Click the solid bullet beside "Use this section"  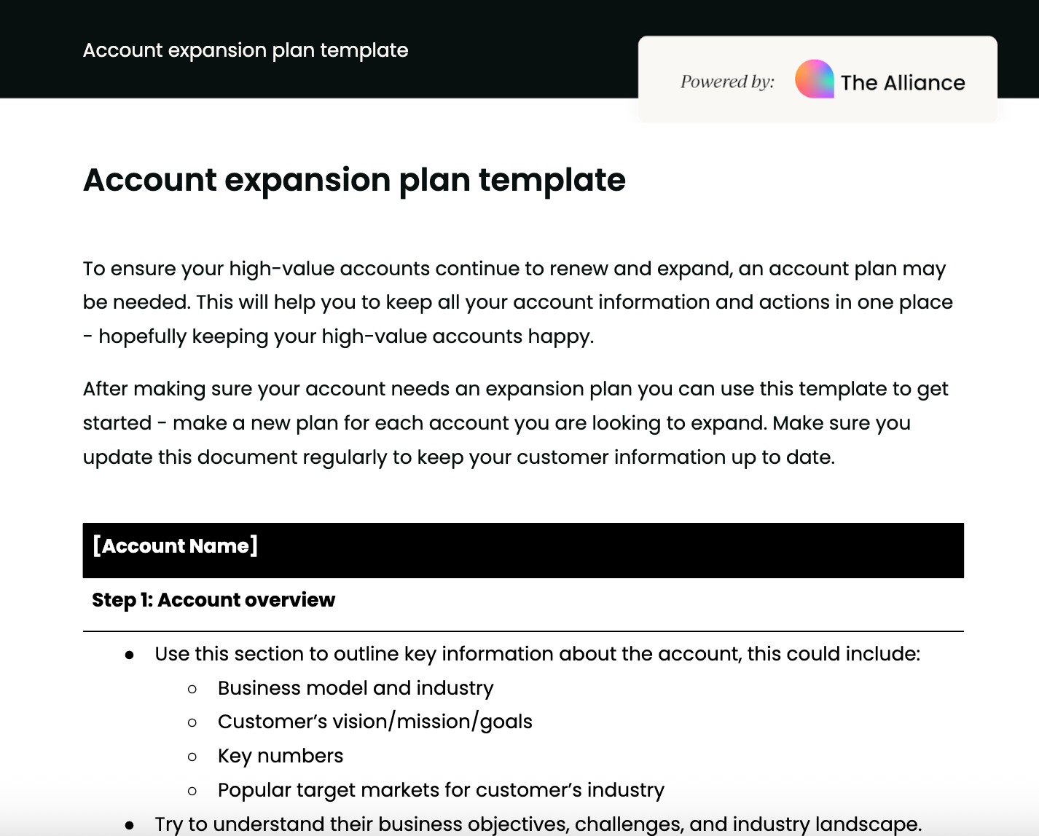[130, 655]
